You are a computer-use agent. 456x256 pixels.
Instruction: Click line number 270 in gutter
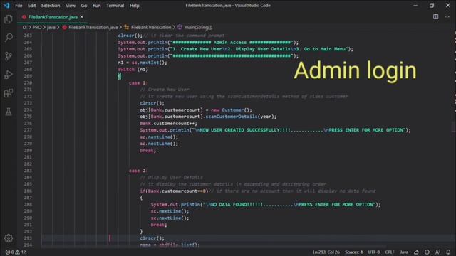(28, 83)
